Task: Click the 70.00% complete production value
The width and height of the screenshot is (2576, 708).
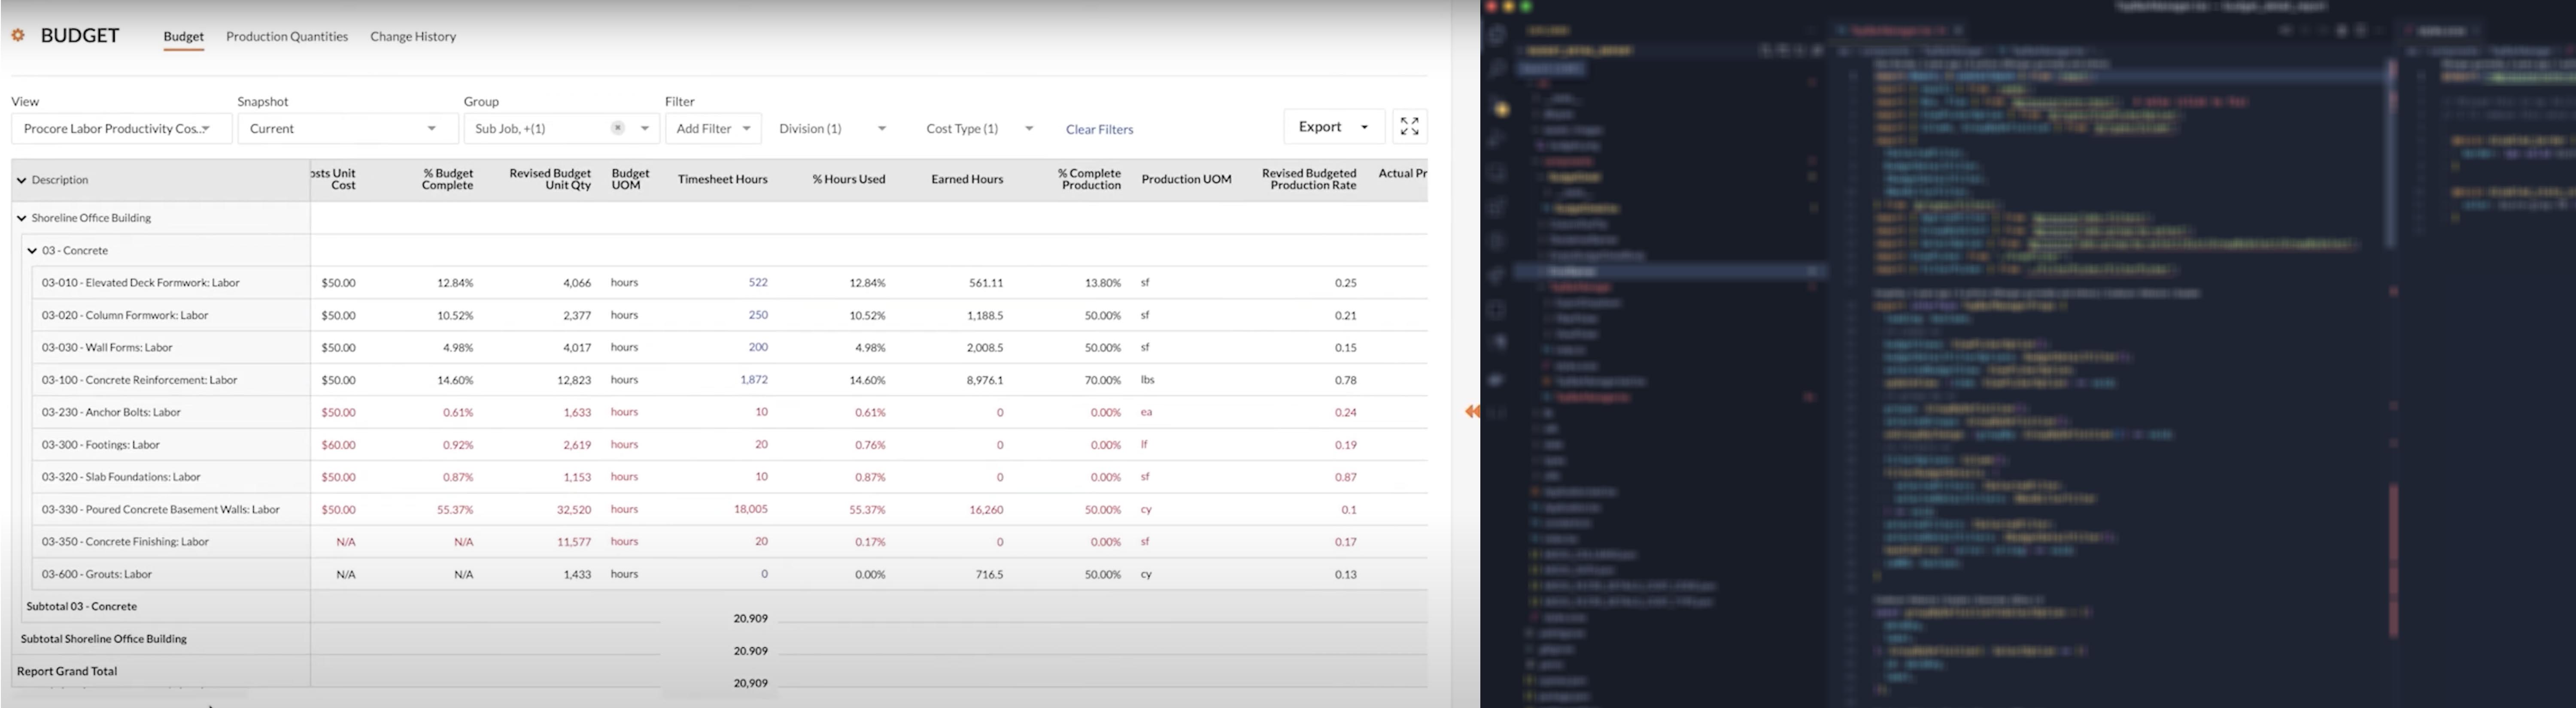Action: click(1103, 380)
